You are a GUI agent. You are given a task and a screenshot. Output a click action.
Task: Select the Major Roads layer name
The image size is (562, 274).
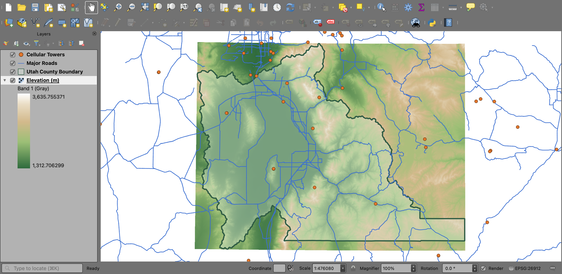[42, 63]
